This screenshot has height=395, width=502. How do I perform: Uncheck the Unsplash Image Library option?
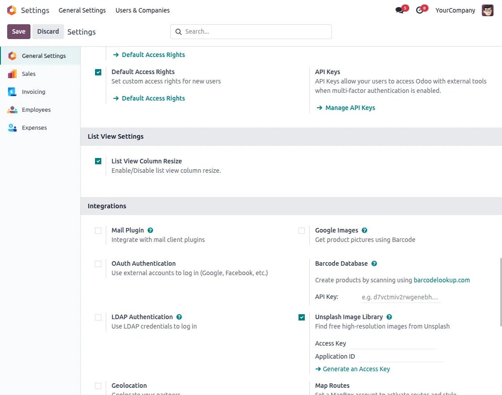[x=301, y=317]
